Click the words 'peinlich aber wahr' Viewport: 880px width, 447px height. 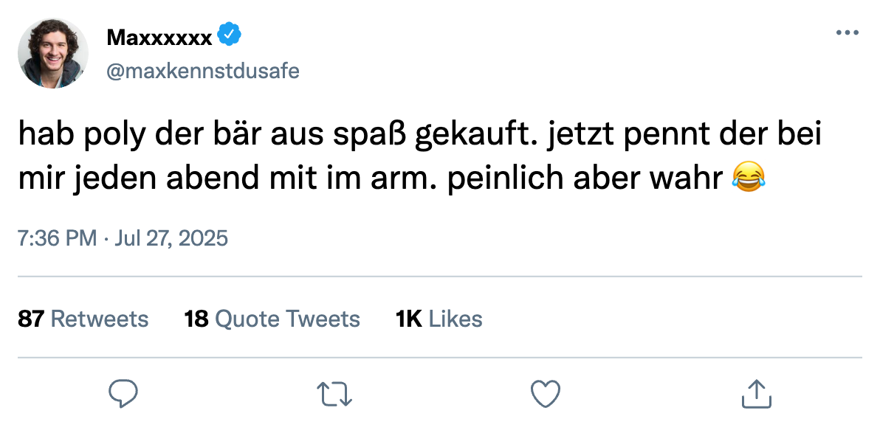585,179
